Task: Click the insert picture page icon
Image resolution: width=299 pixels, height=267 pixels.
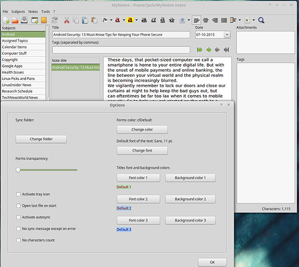Action: point(247,20)
